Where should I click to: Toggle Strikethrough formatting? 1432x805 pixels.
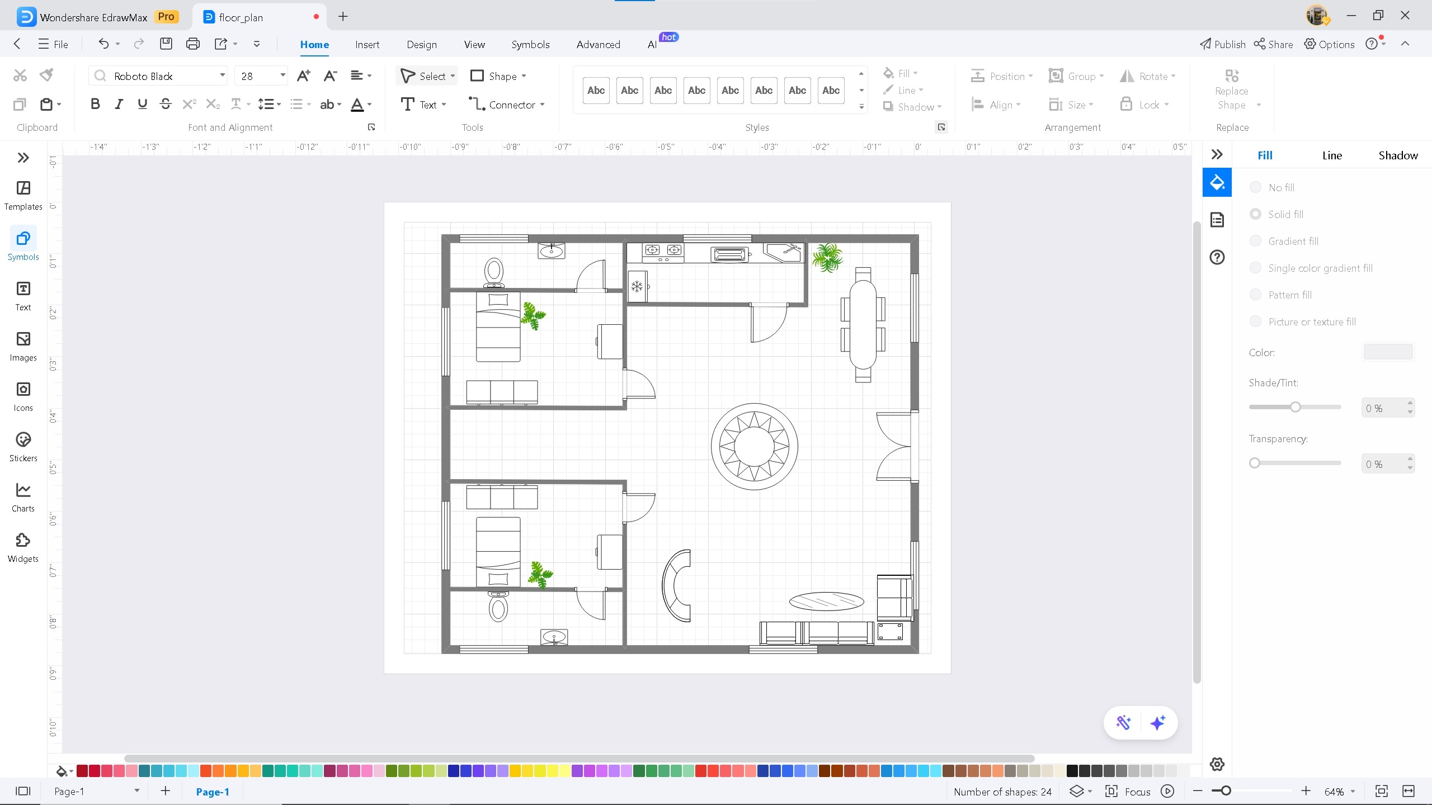click(166, 104)
